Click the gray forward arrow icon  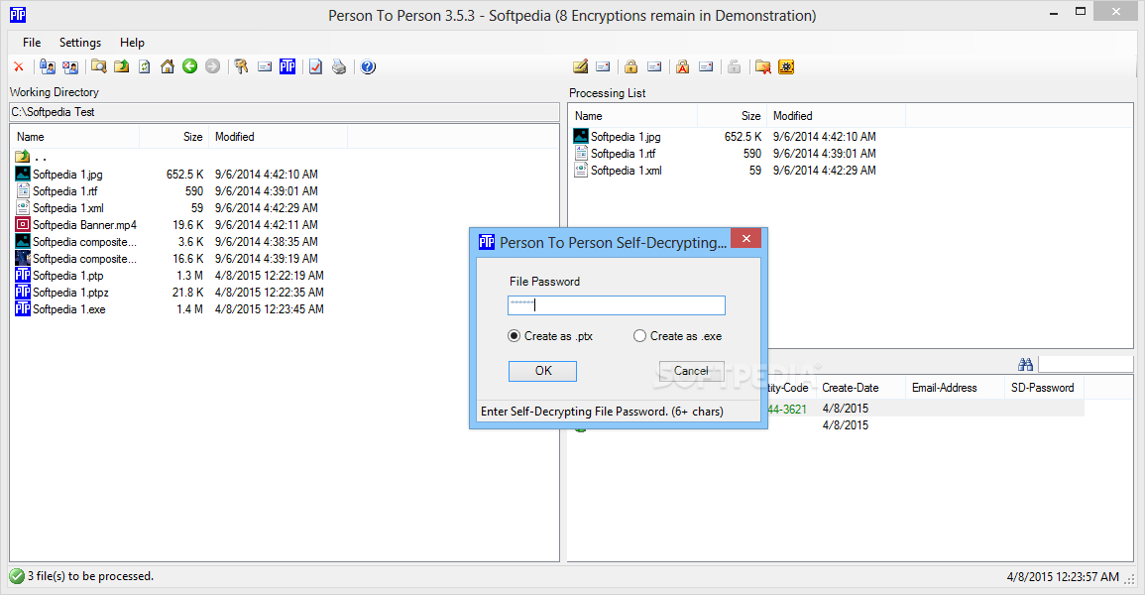212,67
